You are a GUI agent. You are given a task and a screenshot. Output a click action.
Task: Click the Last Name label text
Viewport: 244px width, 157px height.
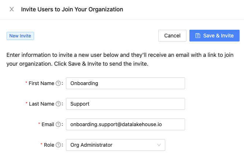41,104
